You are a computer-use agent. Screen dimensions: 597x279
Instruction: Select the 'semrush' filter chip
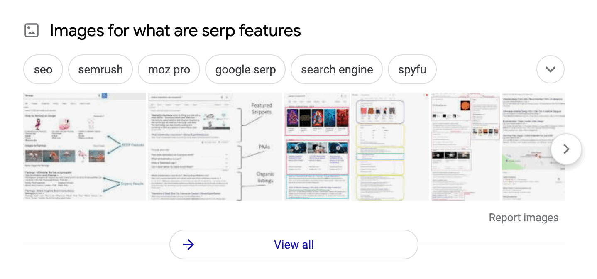tap(100, 69)
